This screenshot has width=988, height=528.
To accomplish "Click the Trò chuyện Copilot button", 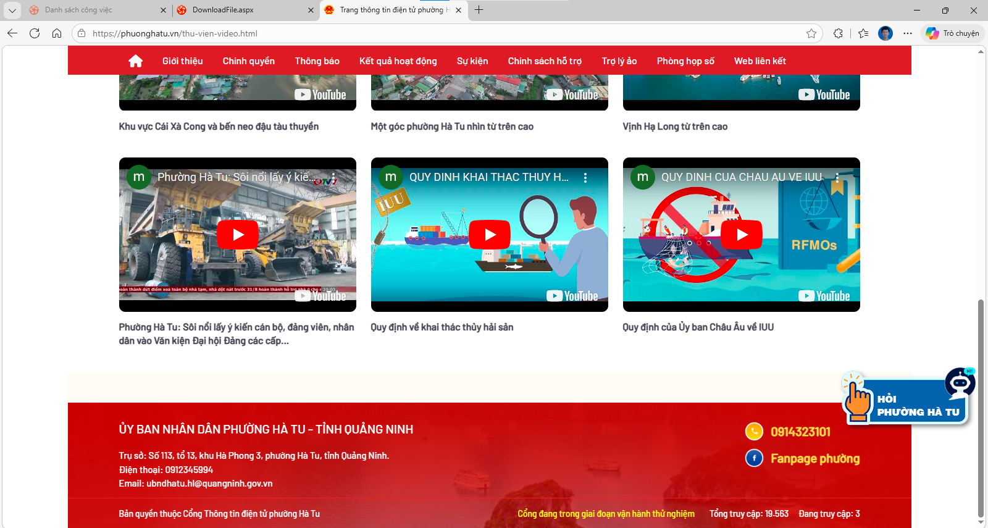I will point(953,33).
